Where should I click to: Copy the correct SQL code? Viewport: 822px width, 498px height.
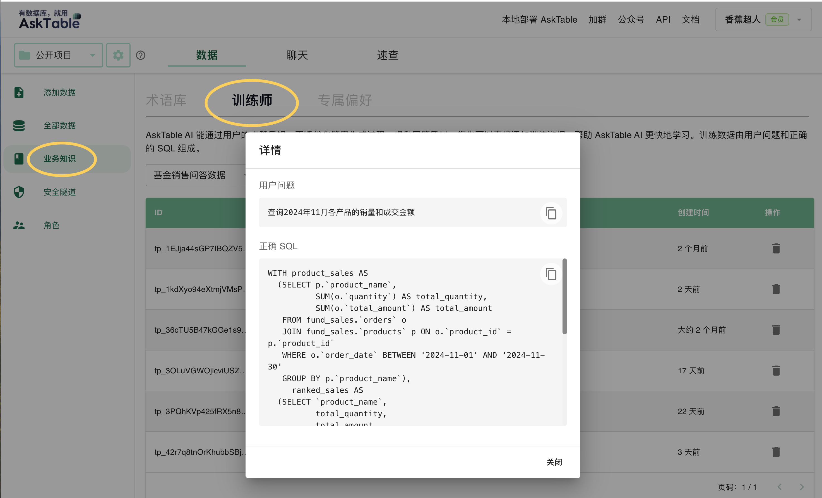pyautogui.click(x=551, y=274)
